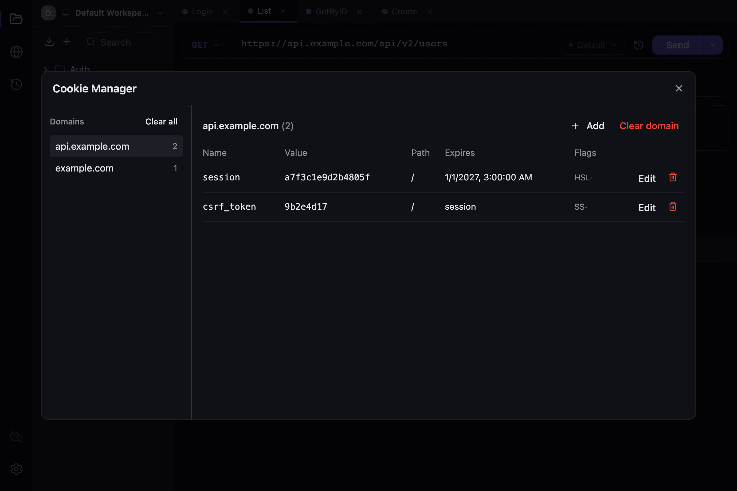The width and height of the screenshot is (737, 491).
Task: Close the GetByID tab
Action: click(x=360, y=12)
